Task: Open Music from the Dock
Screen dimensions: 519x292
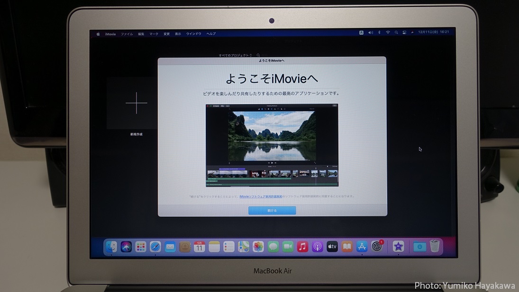Action: (x=302, y=247)
